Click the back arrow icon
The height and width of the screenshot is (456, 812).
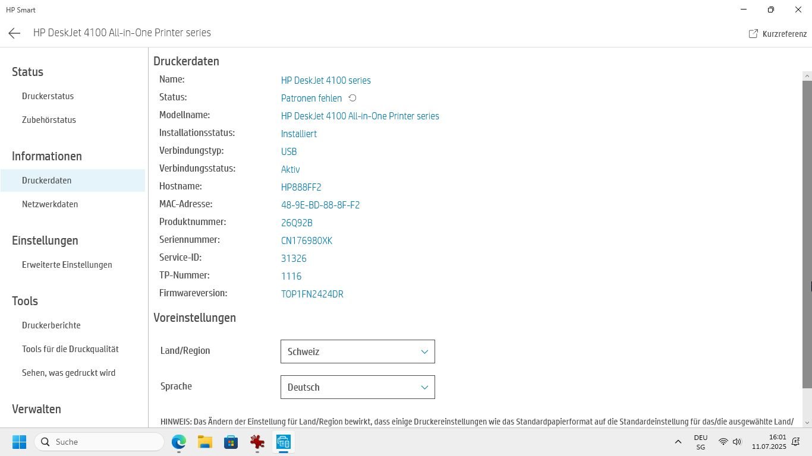tap(14, 33)
